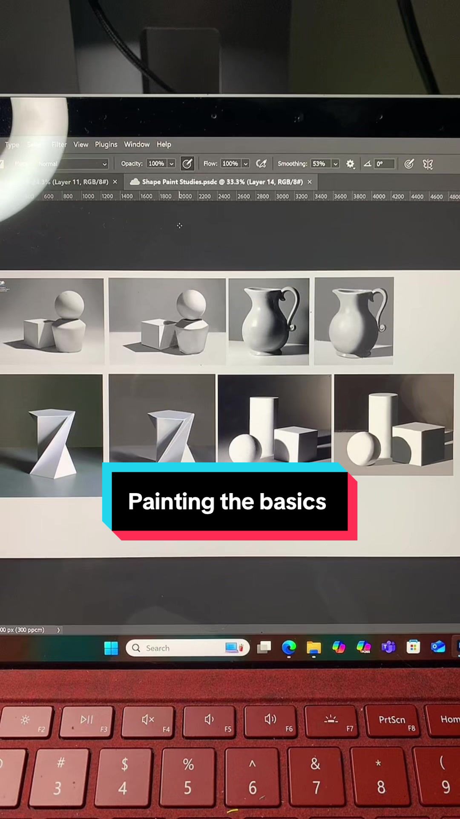The height and width of the screenshot is (819, 460).
Task: Open smoothing options gear
Action: [350, 164]
